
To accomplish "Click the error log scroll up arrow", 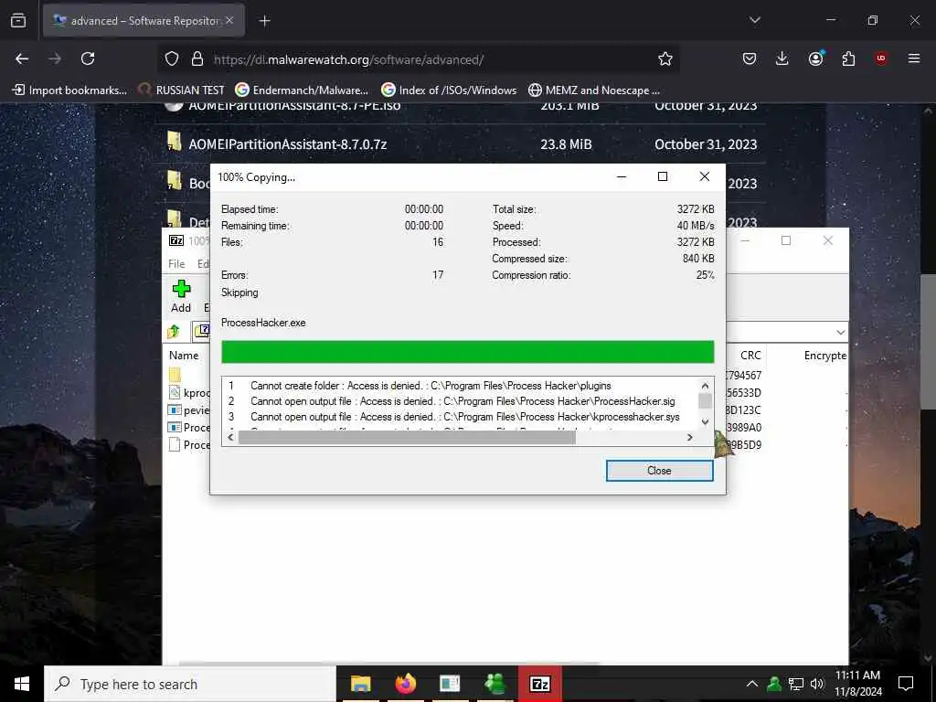I will pyautogui.click(x=705, y=386).
